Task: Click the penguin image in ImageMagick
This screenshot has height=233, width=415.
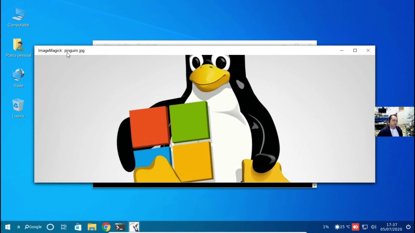Action: [205, 118]
